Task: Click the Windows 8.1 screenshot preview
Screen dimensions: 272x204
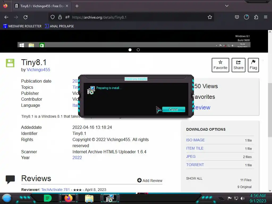Action: click(x=134, y=39)
